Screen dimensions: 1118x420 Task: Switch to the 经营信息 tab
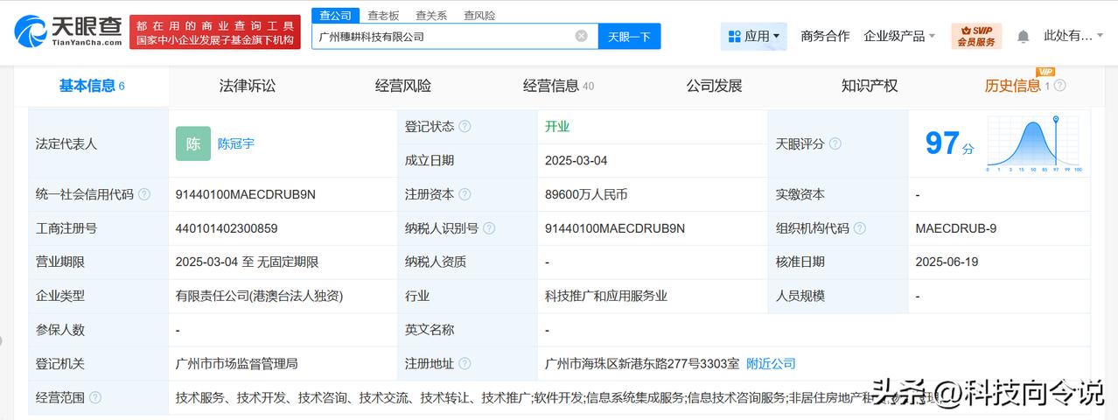coord(558,86)
